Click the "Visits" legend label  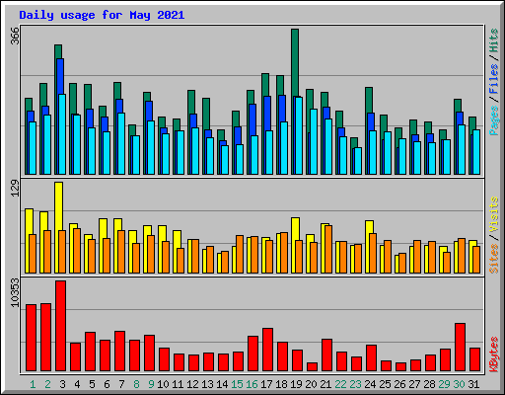click(494, 215)
